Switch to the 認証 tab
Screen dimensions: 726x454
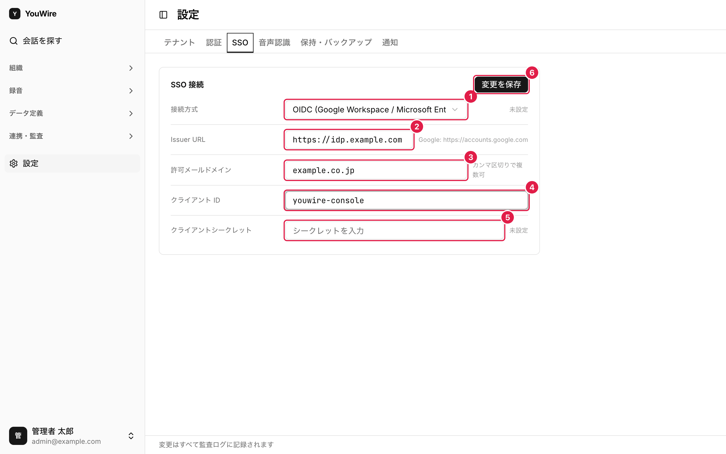point(214,43)
